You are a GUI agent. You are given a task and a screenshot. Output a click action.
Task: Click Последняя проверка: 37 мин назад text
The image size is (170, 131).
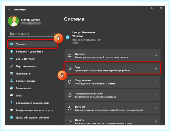tap(87, 41)
